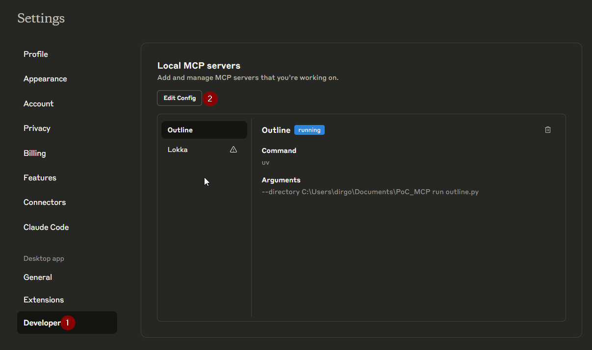Go to Appearance settings
Screen dimensions: 592x350
pyautogui.click(x=45, y=78)
